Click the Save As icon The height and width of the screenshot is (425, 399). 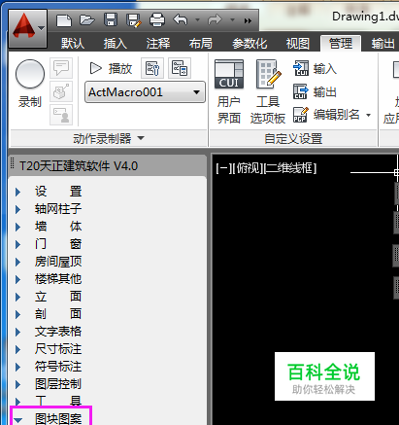(134, 20)
